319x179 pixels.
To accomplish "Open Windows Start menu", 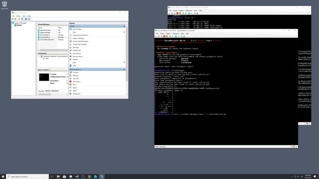I will pyautogui.click(x=3, y=177).
